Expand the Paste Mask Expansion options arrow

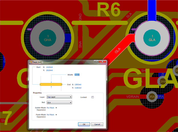(56, 115)
